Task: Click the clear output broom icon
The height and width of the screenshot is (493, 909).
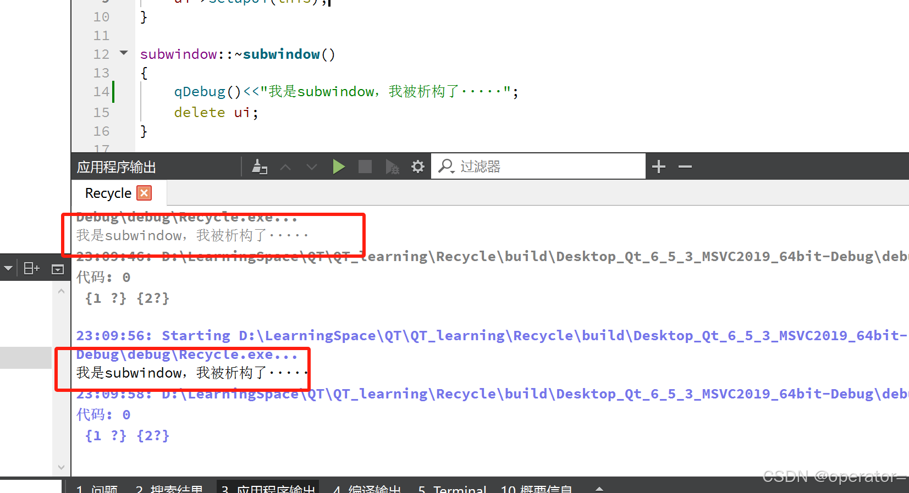Action: click(x=259, y=167)
